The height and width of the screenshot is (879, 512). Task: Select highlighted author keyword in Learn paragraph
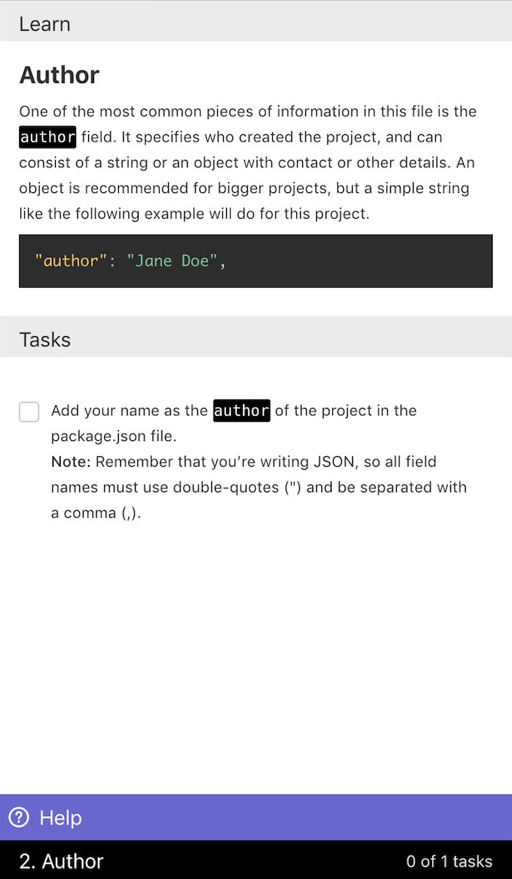48,137
